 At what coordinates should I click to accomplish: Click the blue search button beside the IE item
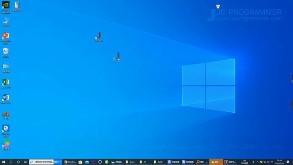[x=58, y=162]
